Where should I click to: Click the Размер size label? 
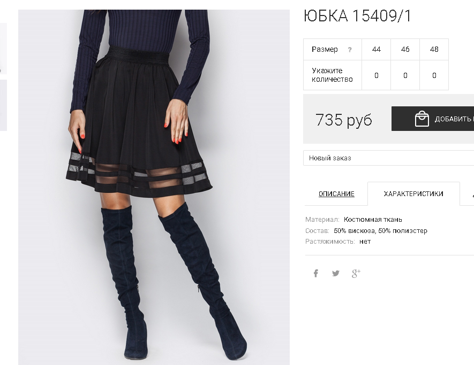pos(325,49)
